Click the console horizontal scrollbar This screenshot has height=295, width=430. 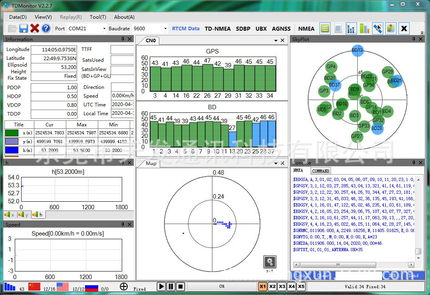pos(337,265)
